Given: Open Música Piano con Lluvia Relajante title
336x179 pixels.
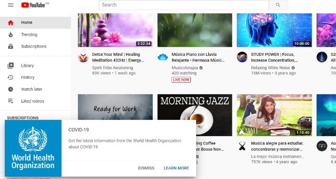Looking at the screenshot, I should click(x=198, y=57).
